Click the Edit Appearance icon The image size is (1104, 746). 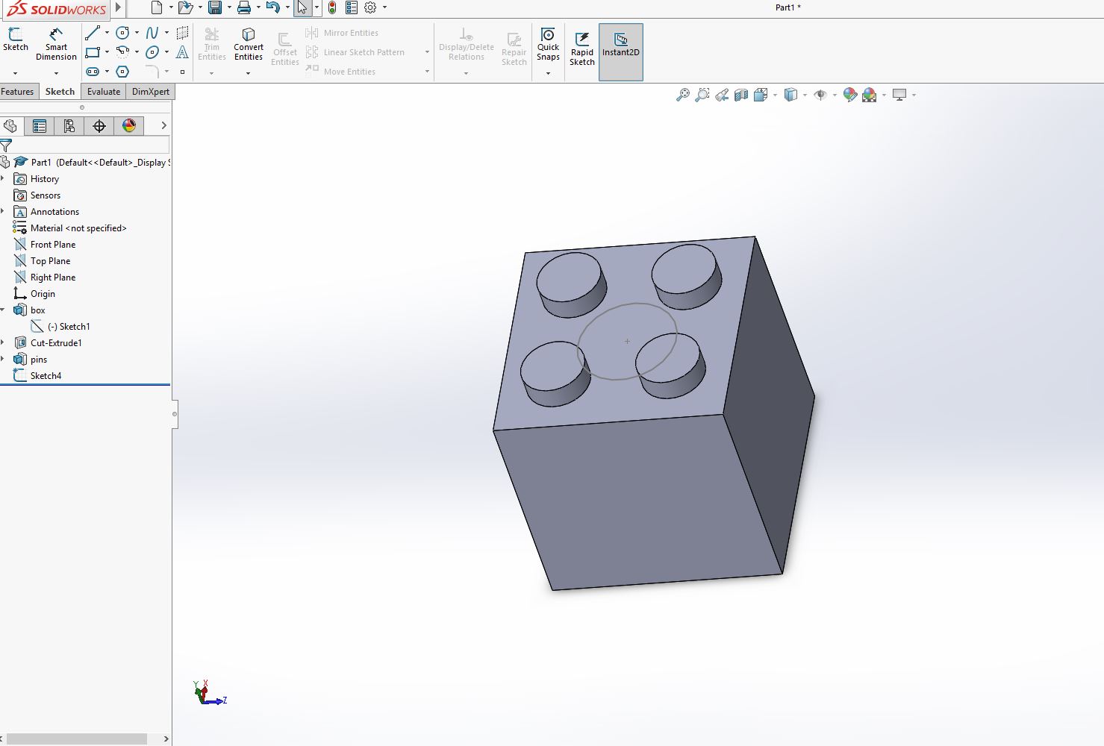coord(849,95)
